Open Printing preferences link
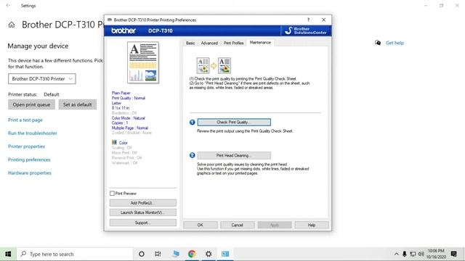The width and height of the screenshot is (465, 261). click(29, 159)
